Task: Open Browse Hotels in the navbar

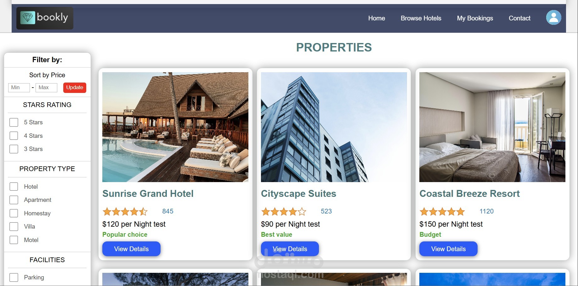Action: pos(421,18)
